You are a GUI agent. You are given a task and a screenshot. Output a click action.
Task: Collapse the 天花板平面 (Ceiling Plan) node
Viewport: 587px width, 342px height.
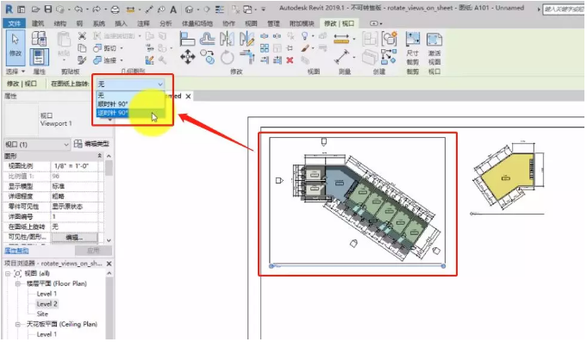[x=17, y=324]
